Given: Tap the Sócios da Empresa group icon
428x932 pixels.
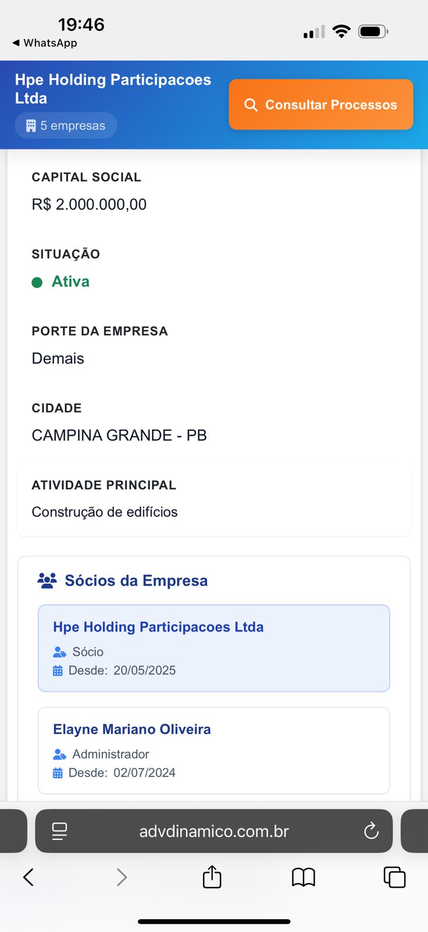Looking at the screenshot, I should 47,580.
